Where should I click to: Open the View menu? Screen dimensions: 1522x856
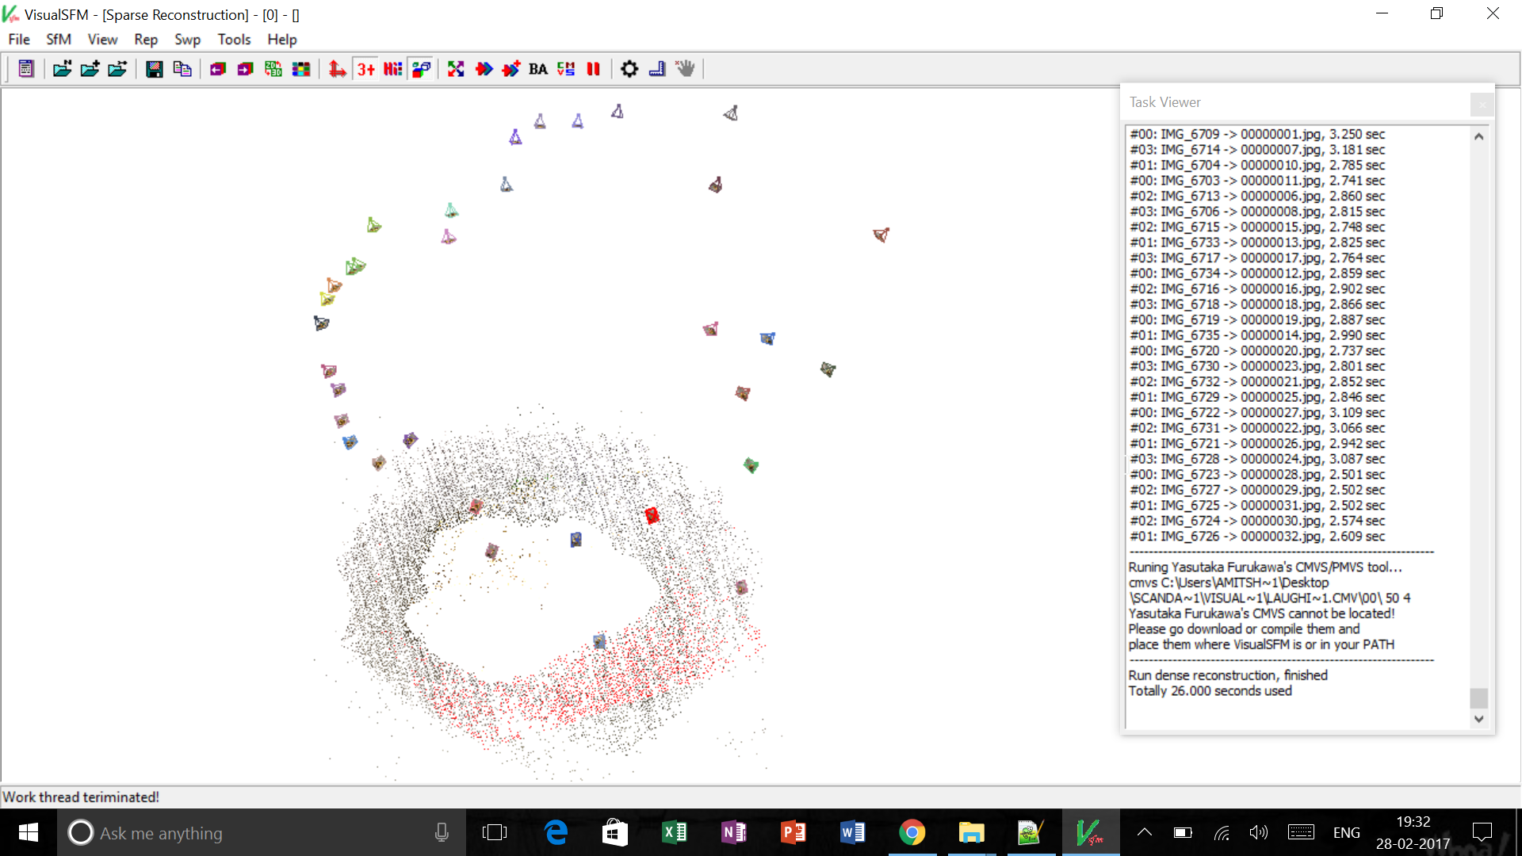click(x=102, y=40)
